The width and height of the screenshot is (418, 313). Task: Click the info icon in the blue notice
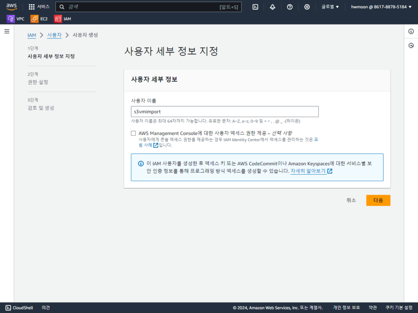(141, 164)
